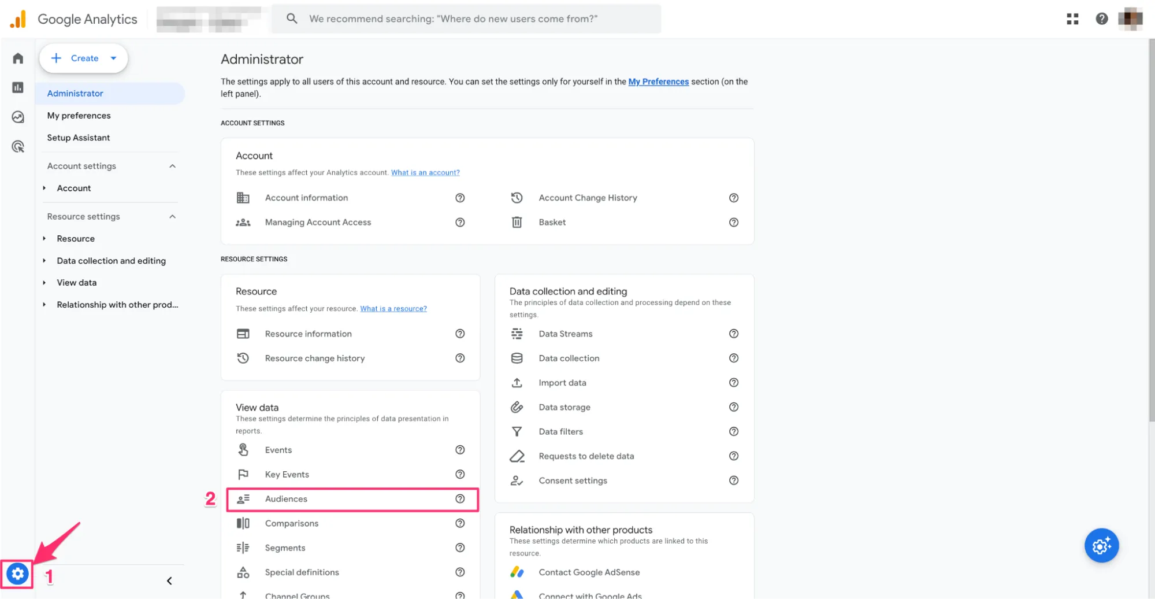Collapse the Account settings section
1155x599 pixels.
point(172,167)
